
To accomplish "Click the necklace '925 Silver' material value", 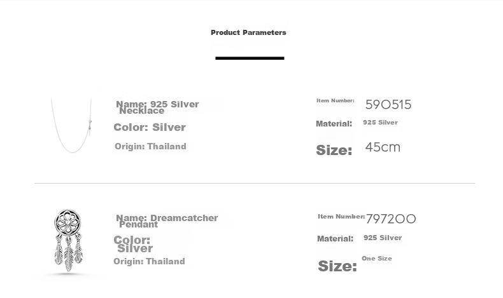I will click(x=380, y=122).
